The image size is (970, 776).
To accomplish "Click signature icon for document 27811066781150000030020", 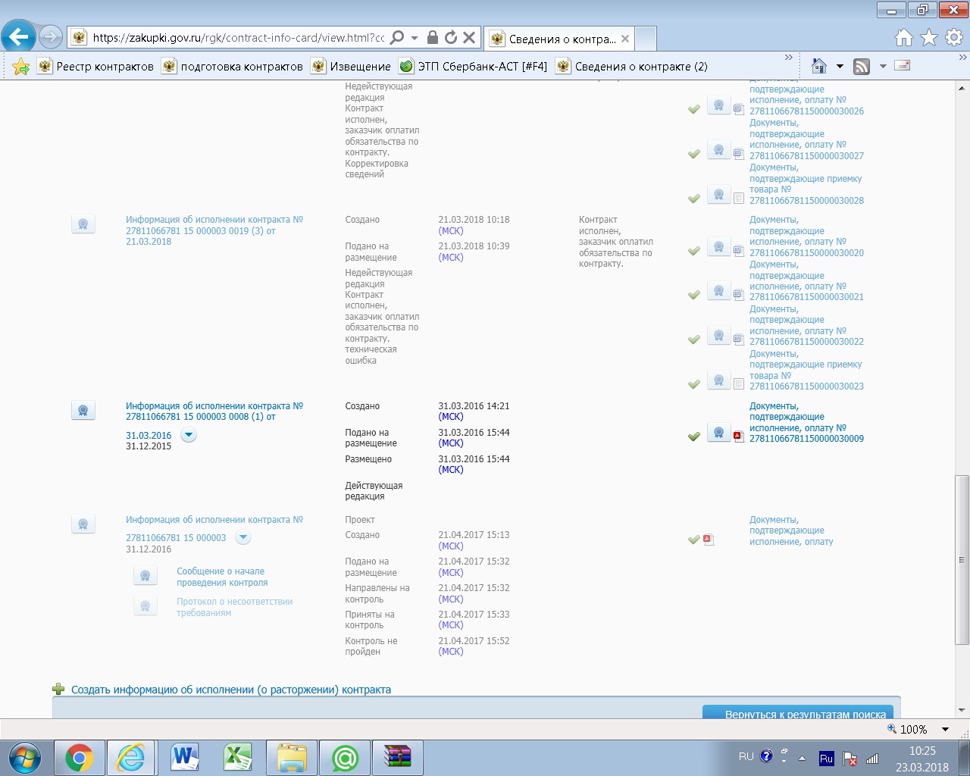I will 718,248.
